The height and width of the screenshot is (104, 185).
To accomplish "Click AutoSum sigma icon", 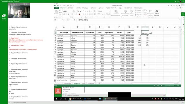I will click(x=145, y=10).
